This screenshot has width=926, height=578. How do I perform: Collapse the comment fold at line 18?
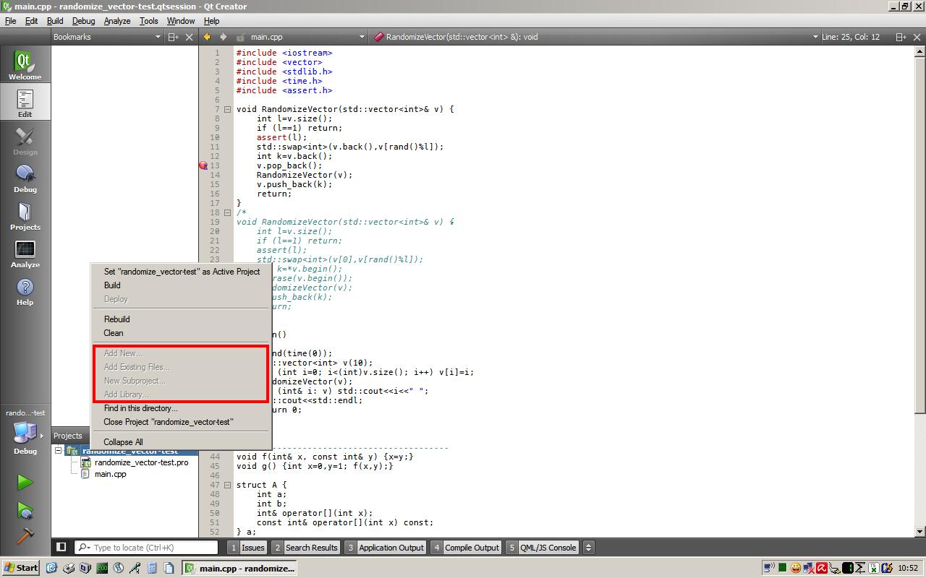[x=227, y=213]
